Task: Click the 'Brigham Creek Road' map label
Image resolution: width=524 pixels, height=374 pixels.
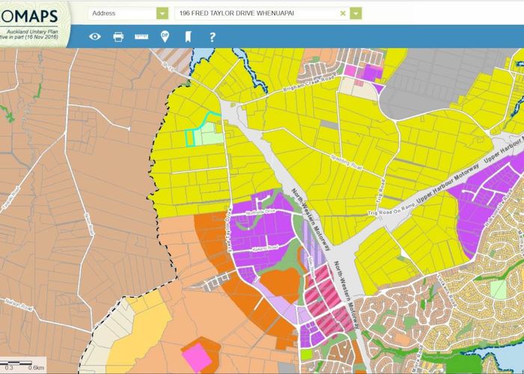Action: click(x=308, y=84)
